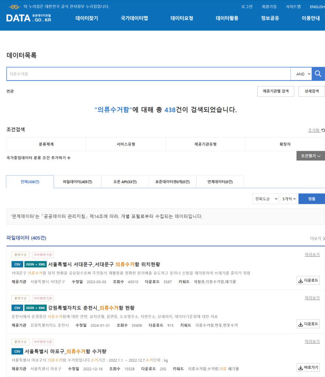Image resolution: width=325 pixels, height=377 pixels.
Task: Expand the 조건열기 conditions panel
Action: [310, 156]
